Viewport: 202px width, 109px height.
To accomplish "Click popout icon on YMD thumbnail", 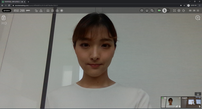I will point(180,98).
